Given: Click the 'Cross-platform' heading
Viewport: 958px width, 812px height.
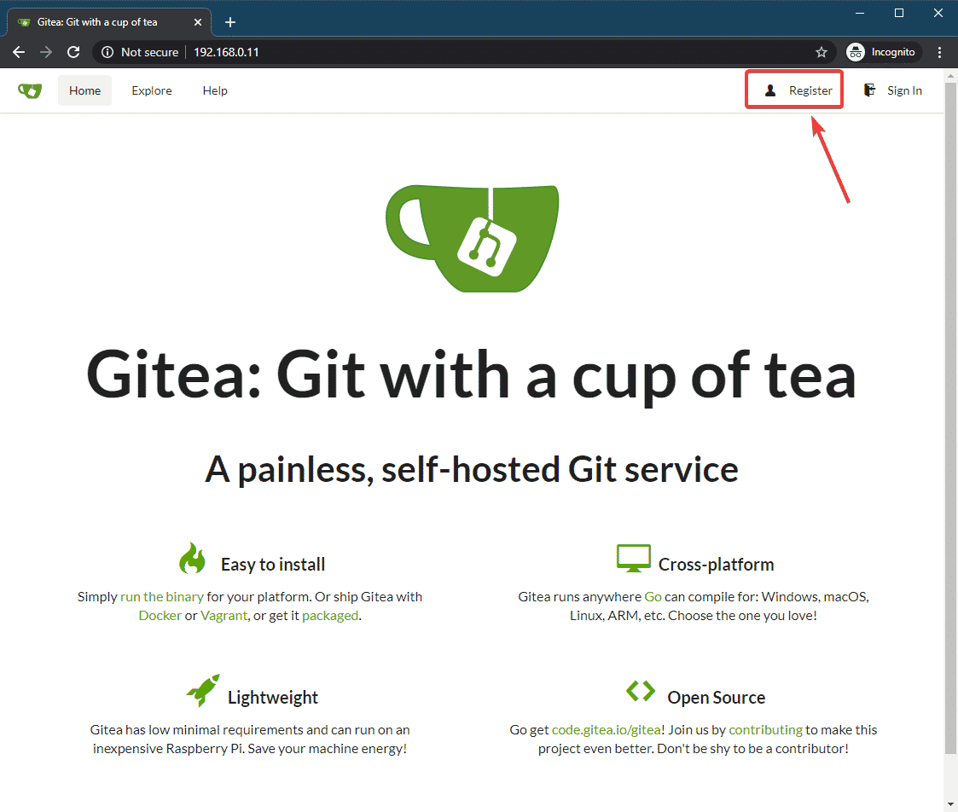Looking at the screenshot, I should coord(716,565).
